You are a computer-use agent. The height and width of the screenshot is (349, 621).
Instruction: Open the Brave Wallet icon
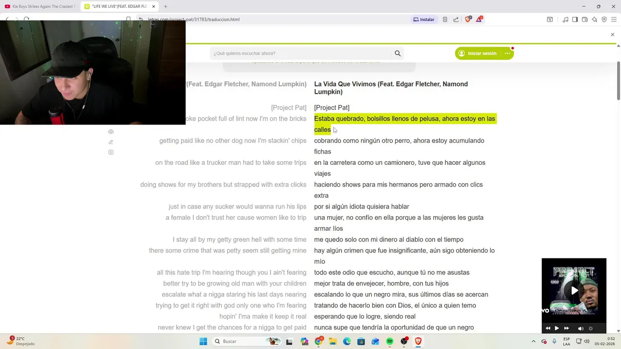point(585,19)
